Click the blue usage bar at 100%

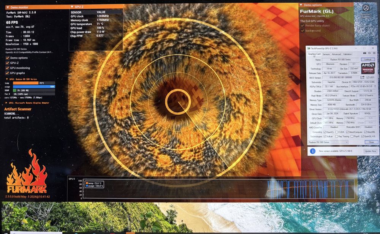click(x=34, y=87)
